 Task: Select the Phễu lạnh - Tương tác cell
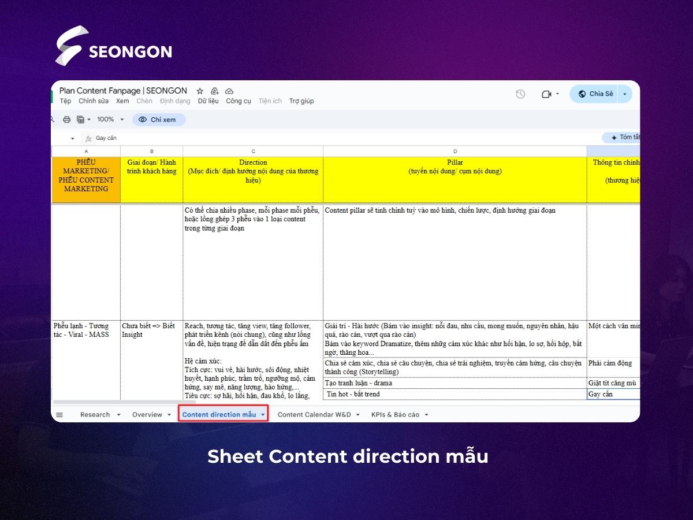pos(86,360)
